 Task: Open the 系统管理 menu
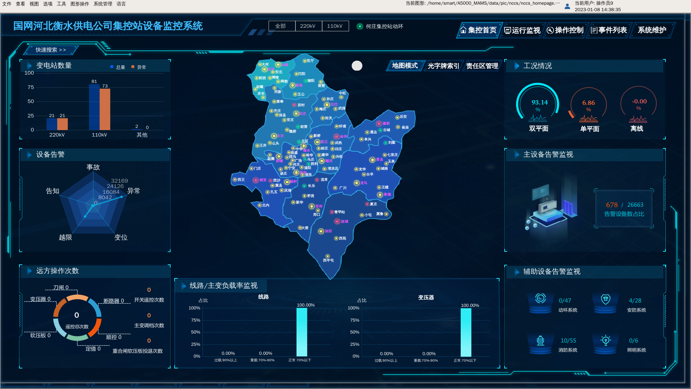pyautogui.click(x=103, y=4)
